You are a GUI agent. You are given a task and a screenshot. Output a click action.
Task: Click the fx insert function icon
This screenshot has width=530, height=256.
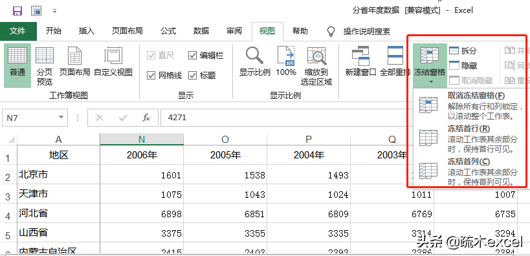pos(146,118)
